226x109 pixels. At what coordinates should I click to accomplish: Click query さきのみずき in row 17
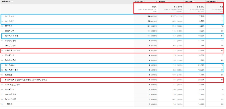pos(10,94)
